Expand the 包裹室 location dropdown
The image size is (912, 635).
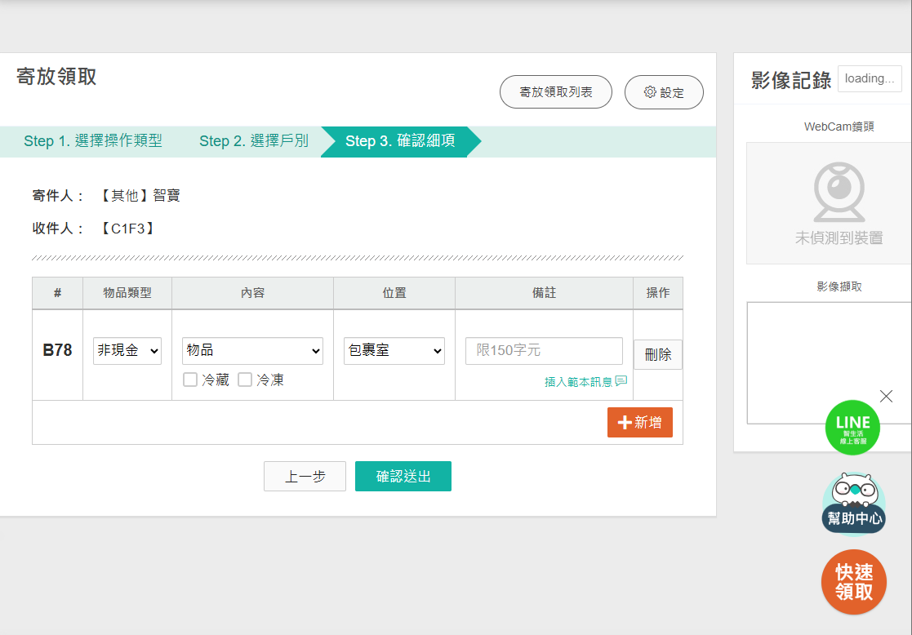coord(394,351)
